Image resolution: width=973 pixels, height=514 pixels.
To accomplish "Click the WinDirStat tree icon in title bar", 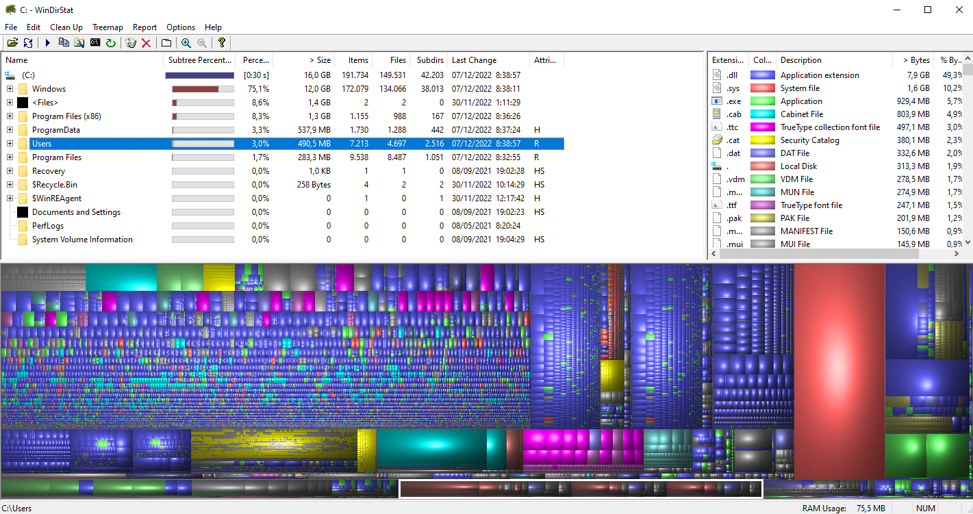I will [x=10, y=10].
